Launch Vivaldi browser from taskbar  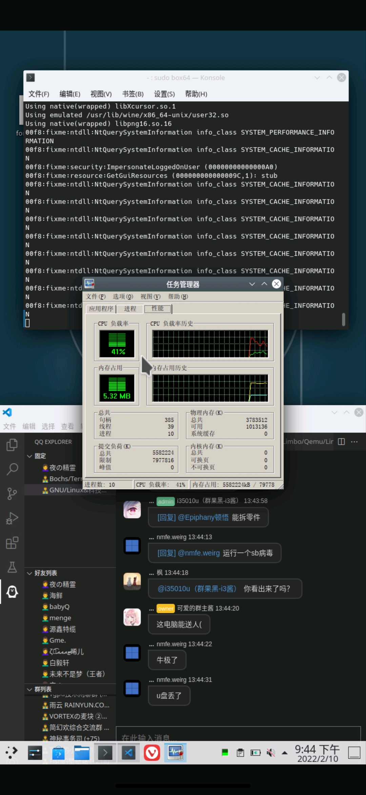click(152, 753)
